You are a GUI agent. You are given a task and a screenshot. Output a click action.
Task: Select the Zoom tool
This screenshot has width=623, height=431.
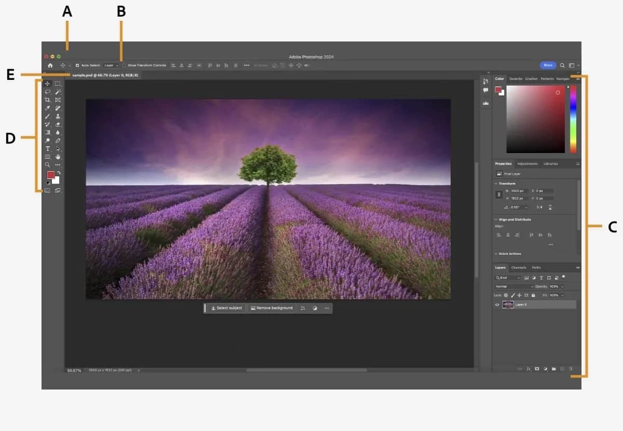[48, 164]
